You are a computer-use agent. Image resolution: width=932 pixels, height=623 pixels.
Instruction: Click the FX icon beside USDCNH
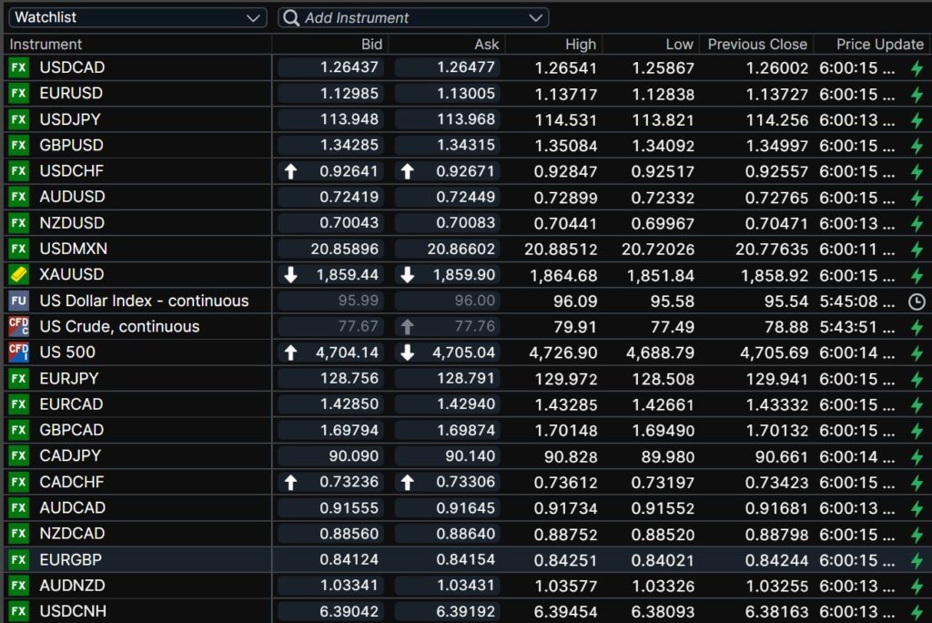(x=18, y=611)
